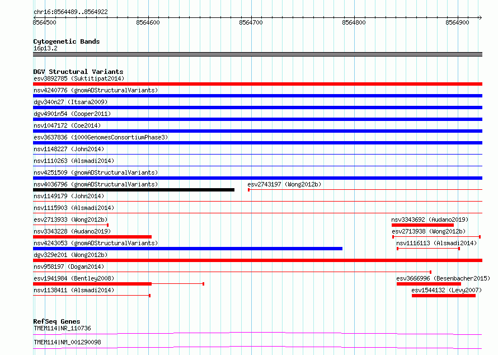Screen dimensions: 498x355
Task: Open the dgv4901n54 (Cooper2011) variant
Action: coord(72,114)
